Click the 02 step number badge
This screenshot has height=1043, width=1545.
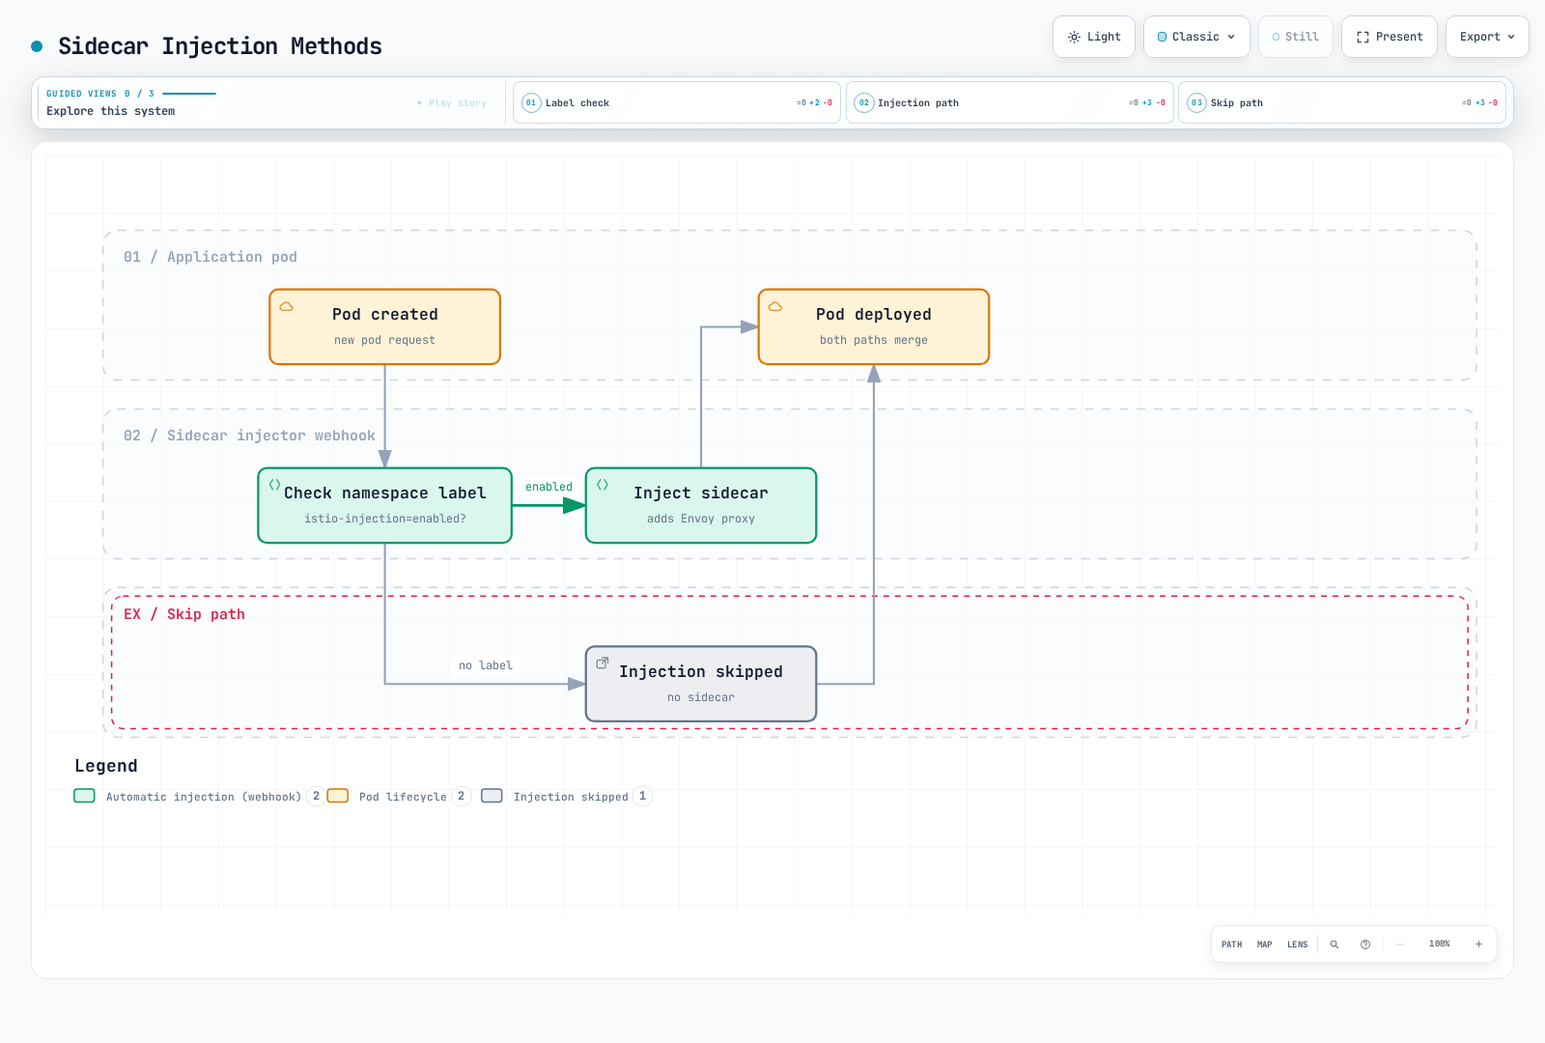click(864, 102)
